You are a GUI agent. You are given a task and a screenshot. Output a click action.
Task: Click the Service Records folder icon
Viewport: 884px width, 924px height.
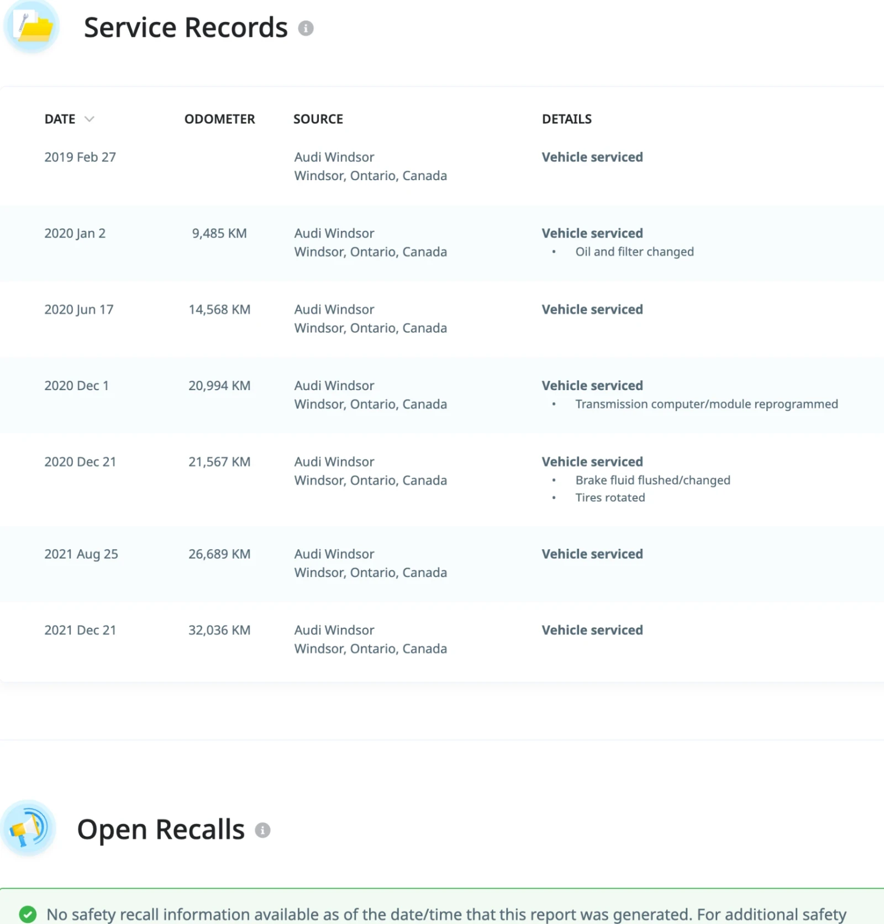[31, 27]
